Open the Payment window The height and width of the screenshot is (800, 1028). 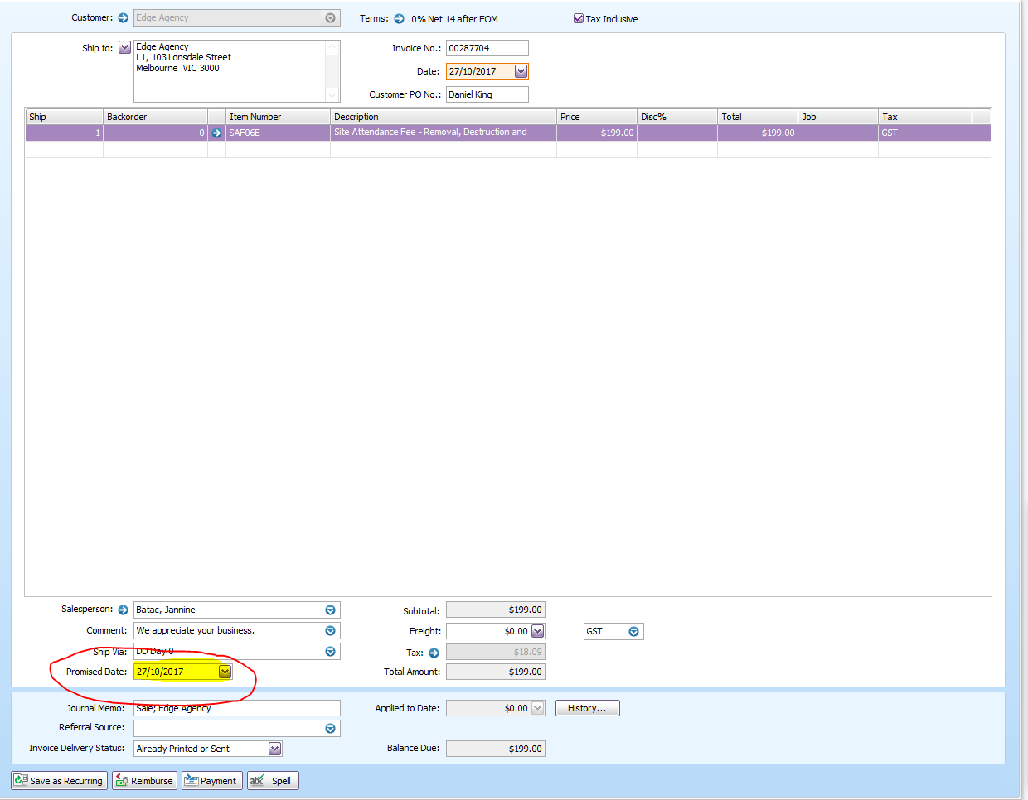tap(211, 780)
